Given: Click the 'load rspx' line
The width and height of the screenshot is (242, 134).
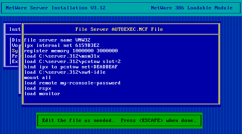Looking at the screenshot, I should pyautogui.click(x=38, y=88).
